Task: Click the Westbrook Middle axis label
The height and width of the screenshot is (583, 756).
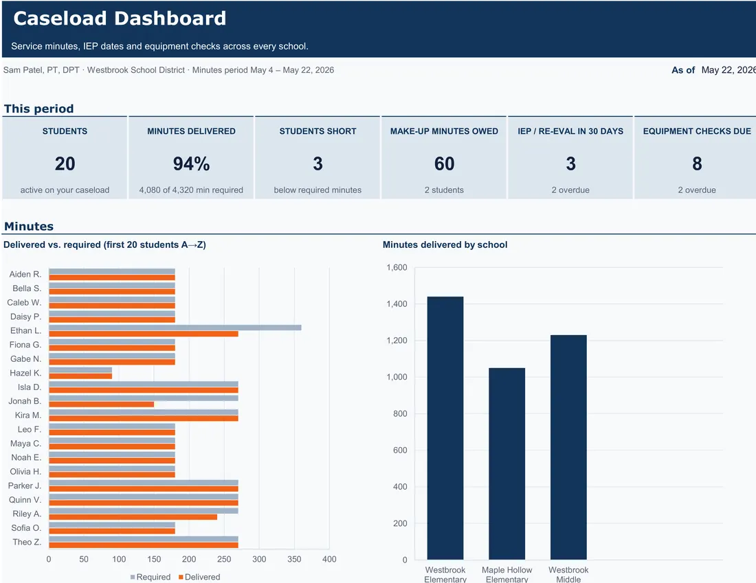Action: [568, 574]
